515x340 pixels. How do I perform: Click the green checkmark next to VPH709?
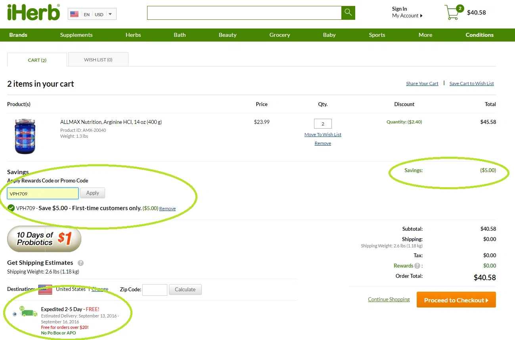pos(11,208)
